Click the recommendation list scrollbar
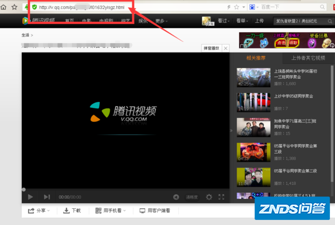This screenshot has height=225, width=335. click(332, 124)
